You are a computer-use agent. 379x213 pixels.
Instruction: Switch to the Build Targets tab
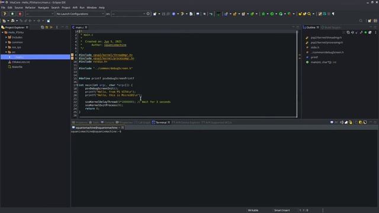pos(331,27)
